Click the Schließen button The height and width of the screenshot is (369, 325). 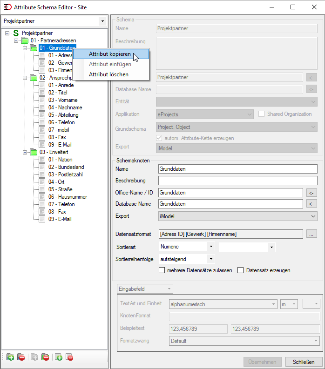tap(304, 362)
